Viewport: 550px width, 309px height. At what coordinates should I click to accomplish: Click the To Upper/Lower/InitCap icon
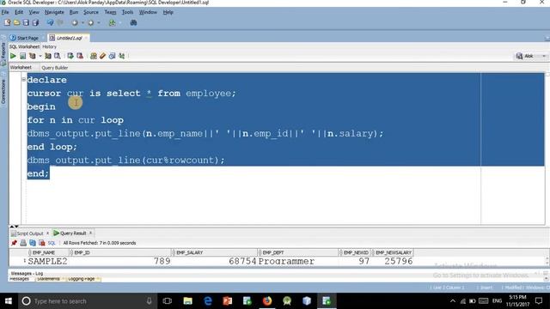[x=122, y=56]
